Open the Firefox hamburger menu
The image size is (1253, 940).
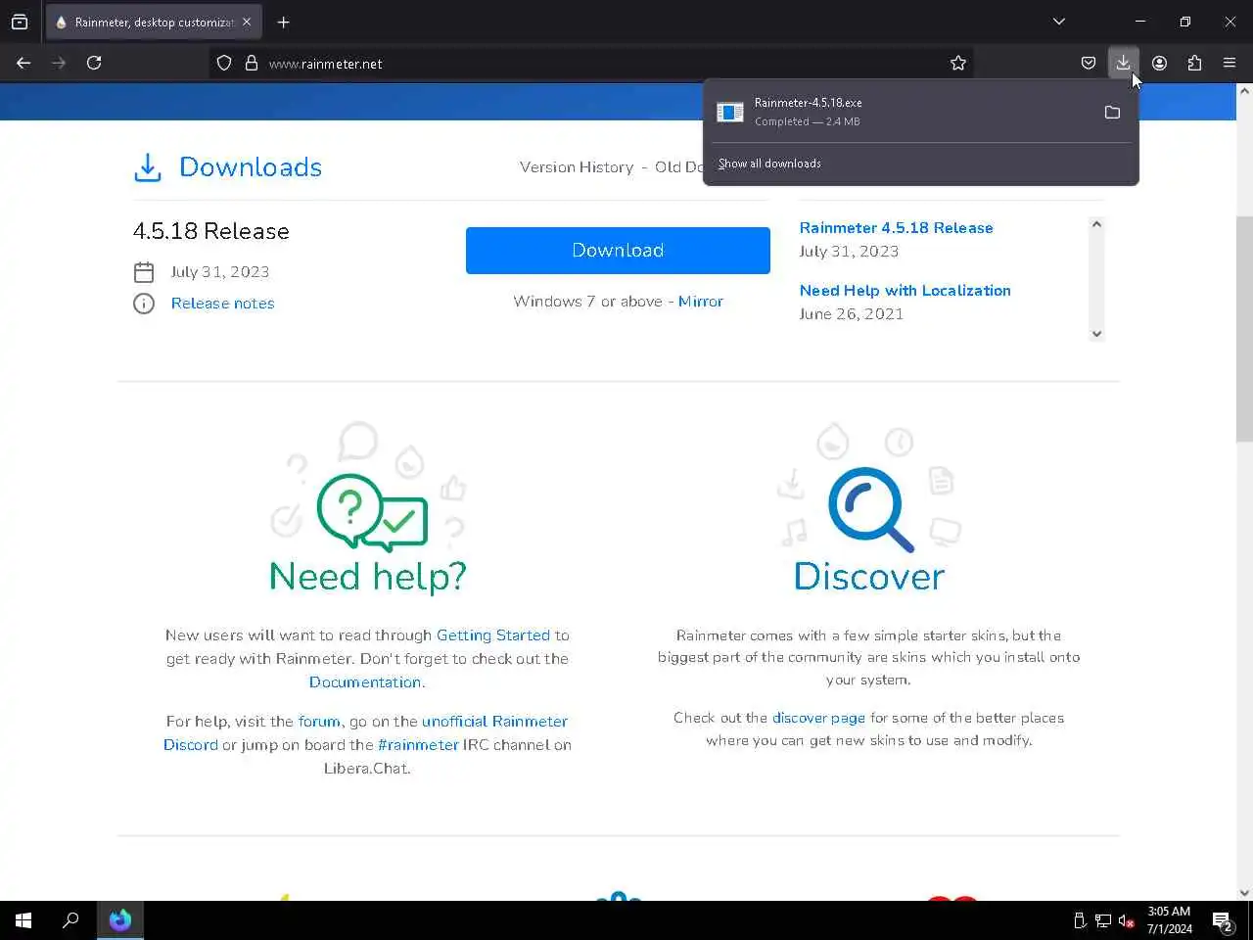[1230, 63]
